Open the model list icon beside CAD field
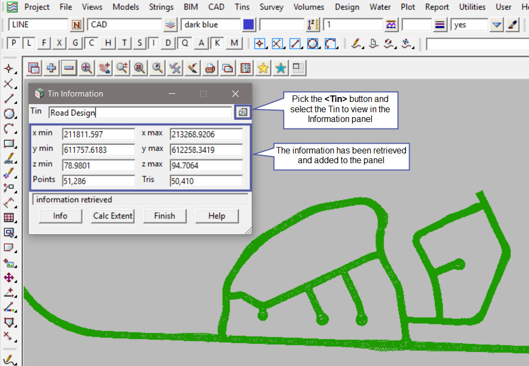 pyautogui.click(x=170, y=25)
